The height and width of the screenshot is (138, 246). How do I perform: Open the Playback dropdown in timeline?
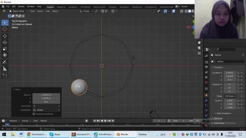[x=15, y=121]
